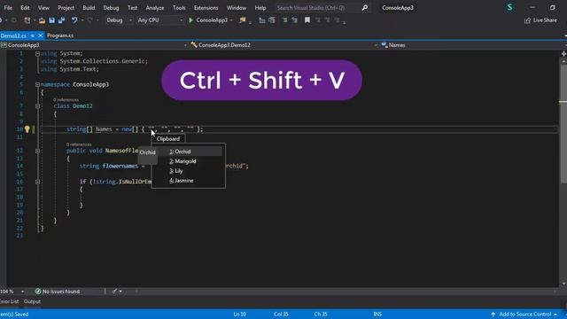Open the View menu
This screenshot has height=319, width=567.
click(43, 8)
